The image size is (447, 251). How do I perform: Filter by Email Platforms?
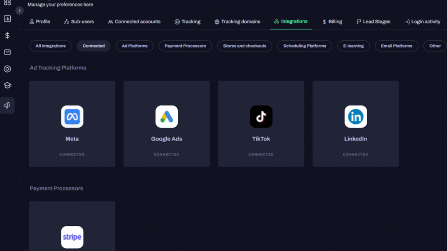[396, 46]
